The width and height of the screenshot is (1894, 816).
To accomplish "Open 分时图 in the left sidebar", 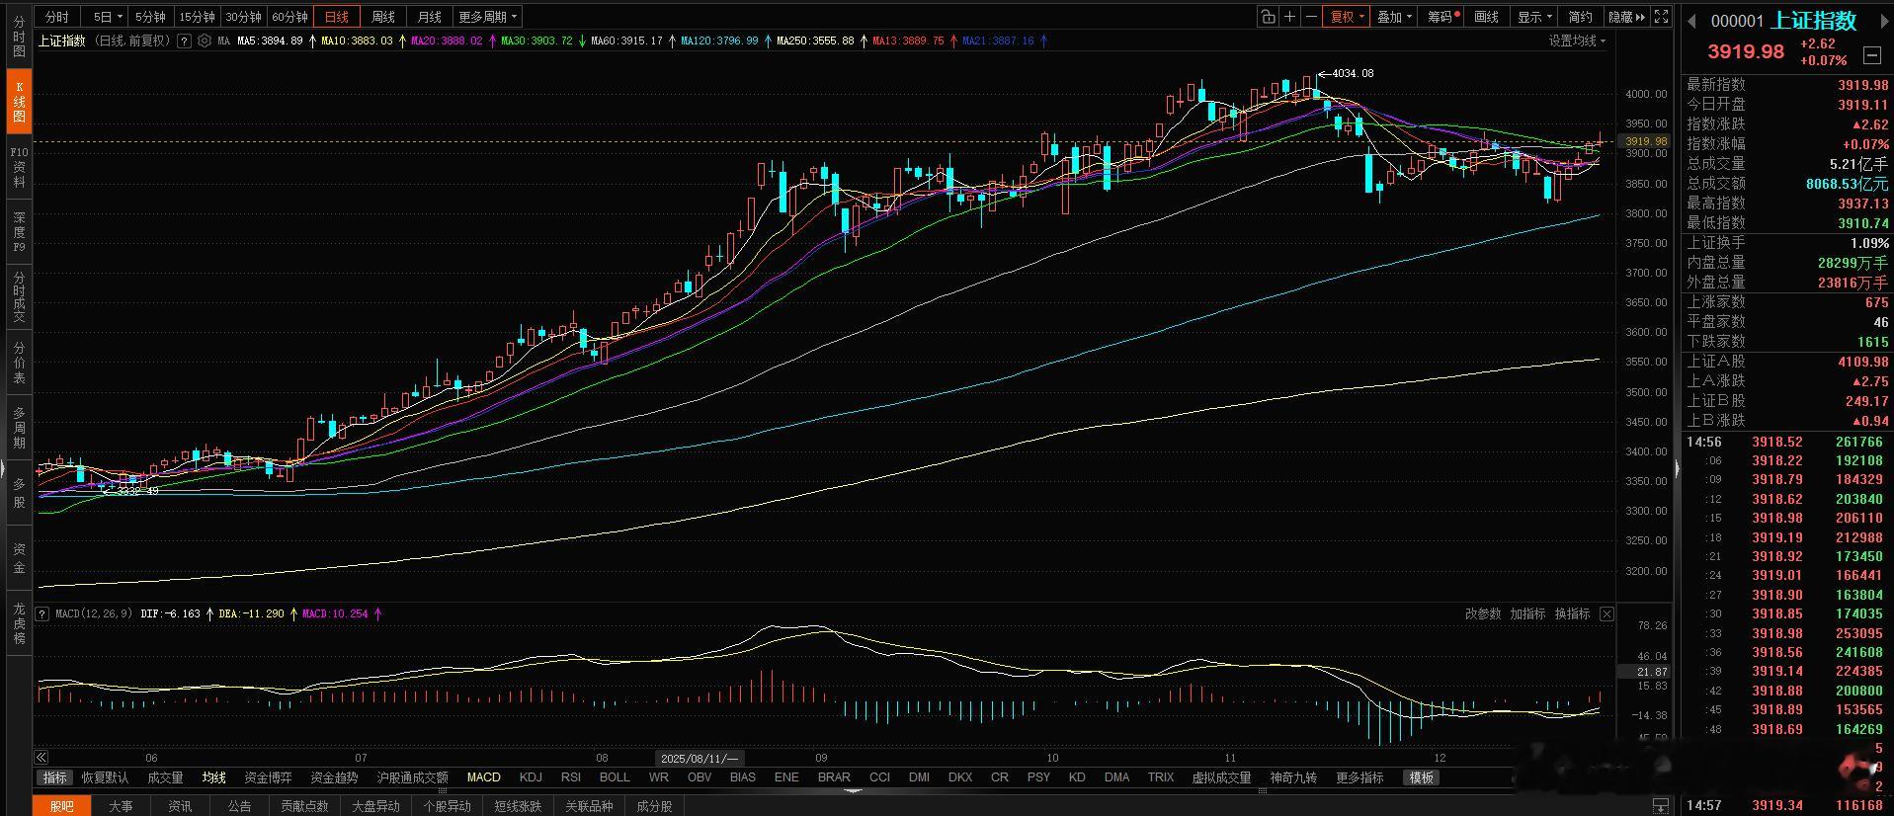I will [x=19, y=37].
